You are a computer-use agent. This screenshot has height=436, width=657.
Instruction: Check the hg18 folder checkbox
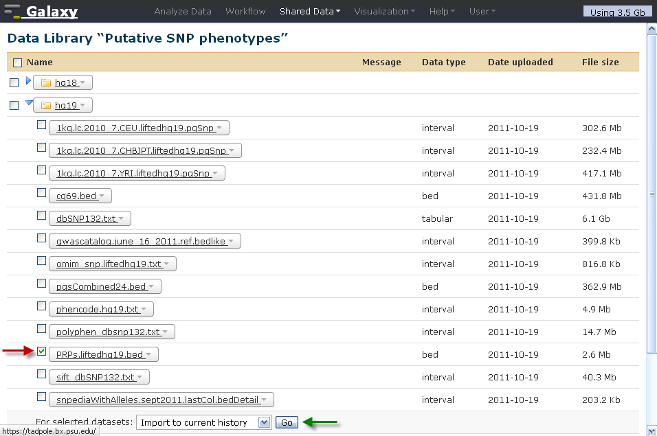click(14, 83)
